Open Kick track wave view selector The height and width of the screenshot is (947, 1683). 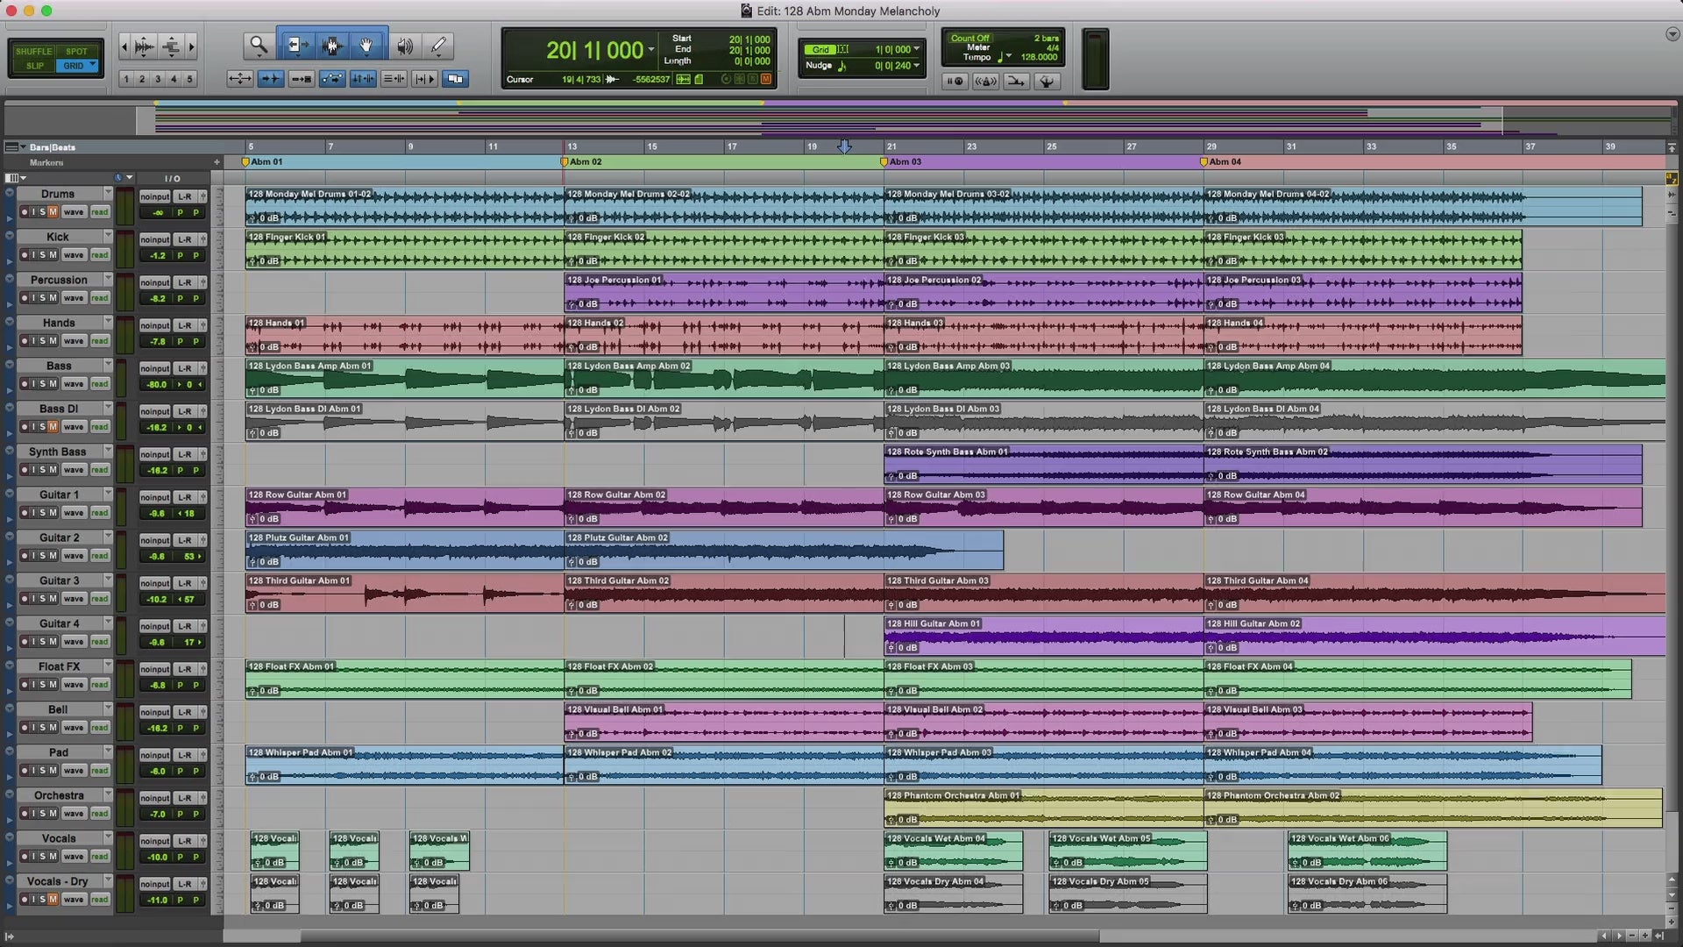tap(74, 255)
